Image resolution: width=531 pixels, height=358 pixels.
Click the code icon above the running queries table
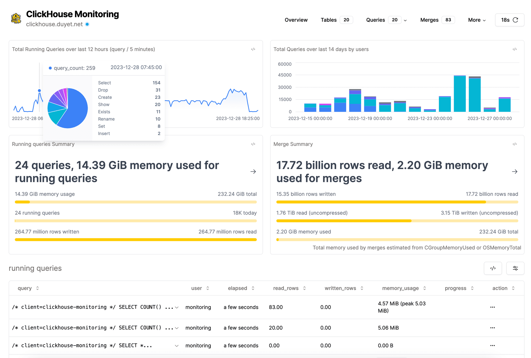[x=493, y=268]
